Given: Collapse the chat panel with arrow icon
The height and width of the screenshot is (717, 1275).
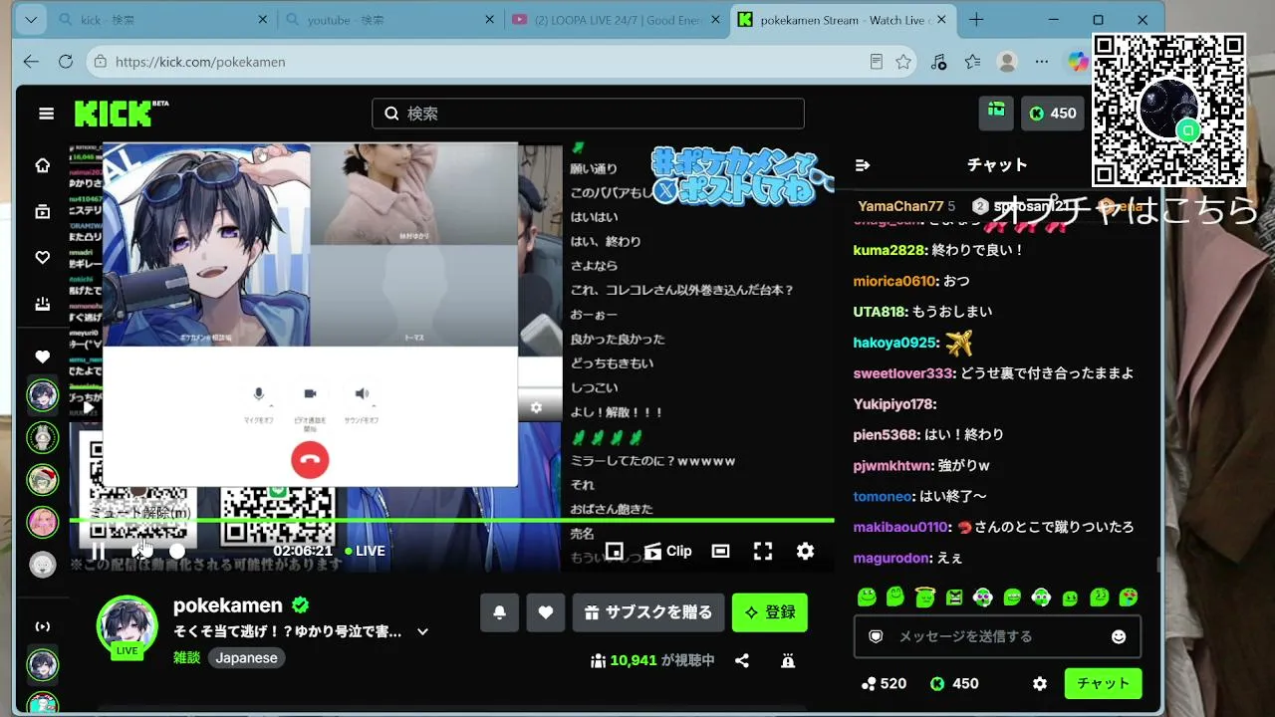Looking at the screenshot, I should coord(863,165).
